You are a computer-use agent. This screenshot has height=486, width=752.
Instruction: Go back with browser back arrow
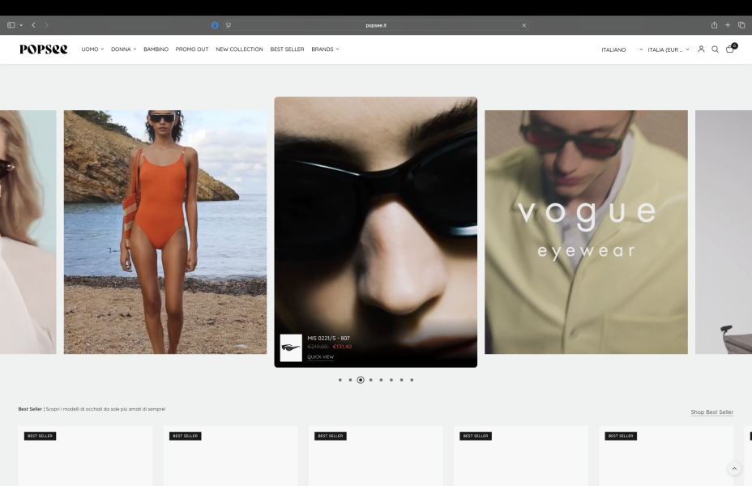(33, 25)
